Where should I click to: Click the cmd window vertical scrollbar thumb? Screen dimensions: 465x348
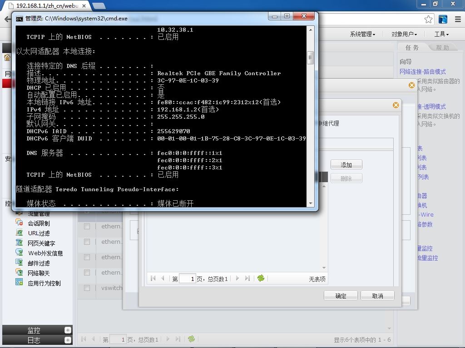[310, 58]
